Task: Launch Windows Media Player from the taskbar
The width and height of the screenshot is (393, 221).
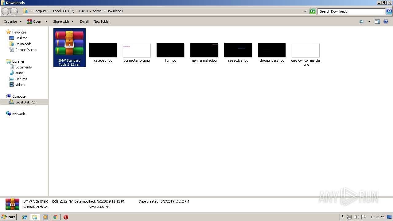Action: [45, 217]
